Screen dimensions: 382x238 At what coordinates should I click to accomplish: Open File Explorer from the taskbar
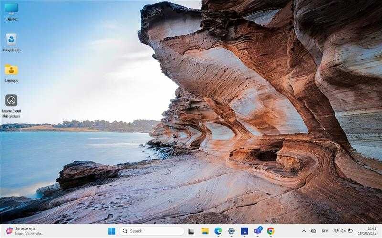pyautogui.click(x=205, y=231)
